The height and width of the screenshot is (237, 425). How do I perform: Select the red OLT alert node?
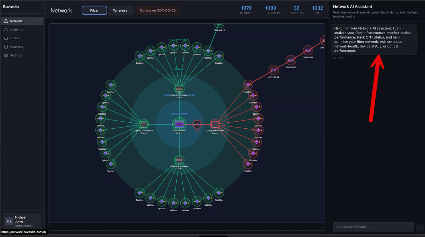tap(197, 124)
